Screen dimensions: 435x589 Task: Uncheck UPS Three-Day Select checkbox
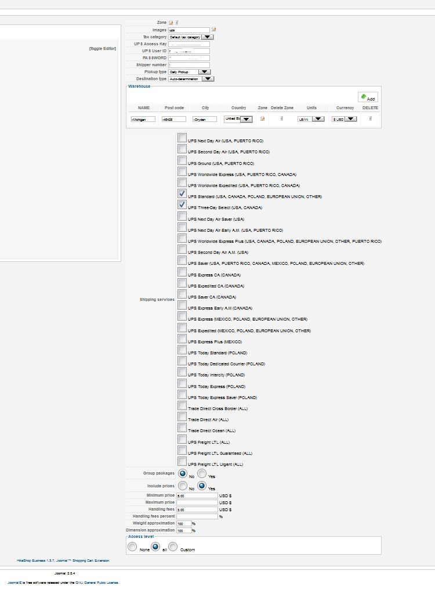pos(182,204)
